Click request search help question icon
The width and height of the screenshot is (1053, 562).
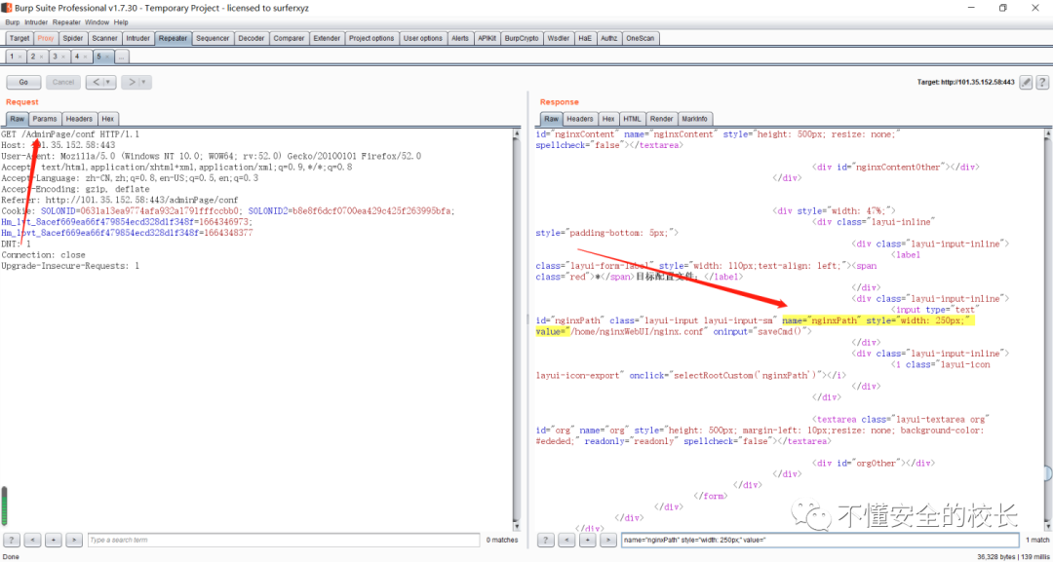point(13,540)
